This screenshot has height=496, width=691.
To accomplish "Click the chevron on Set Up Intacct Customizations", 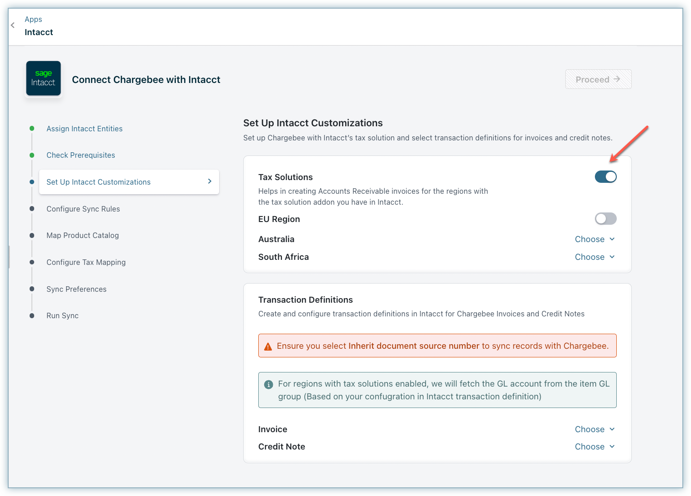I will pos(210,181).
